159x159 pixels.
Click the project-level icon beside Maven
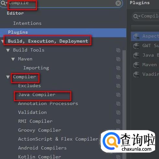click(118, 59)
